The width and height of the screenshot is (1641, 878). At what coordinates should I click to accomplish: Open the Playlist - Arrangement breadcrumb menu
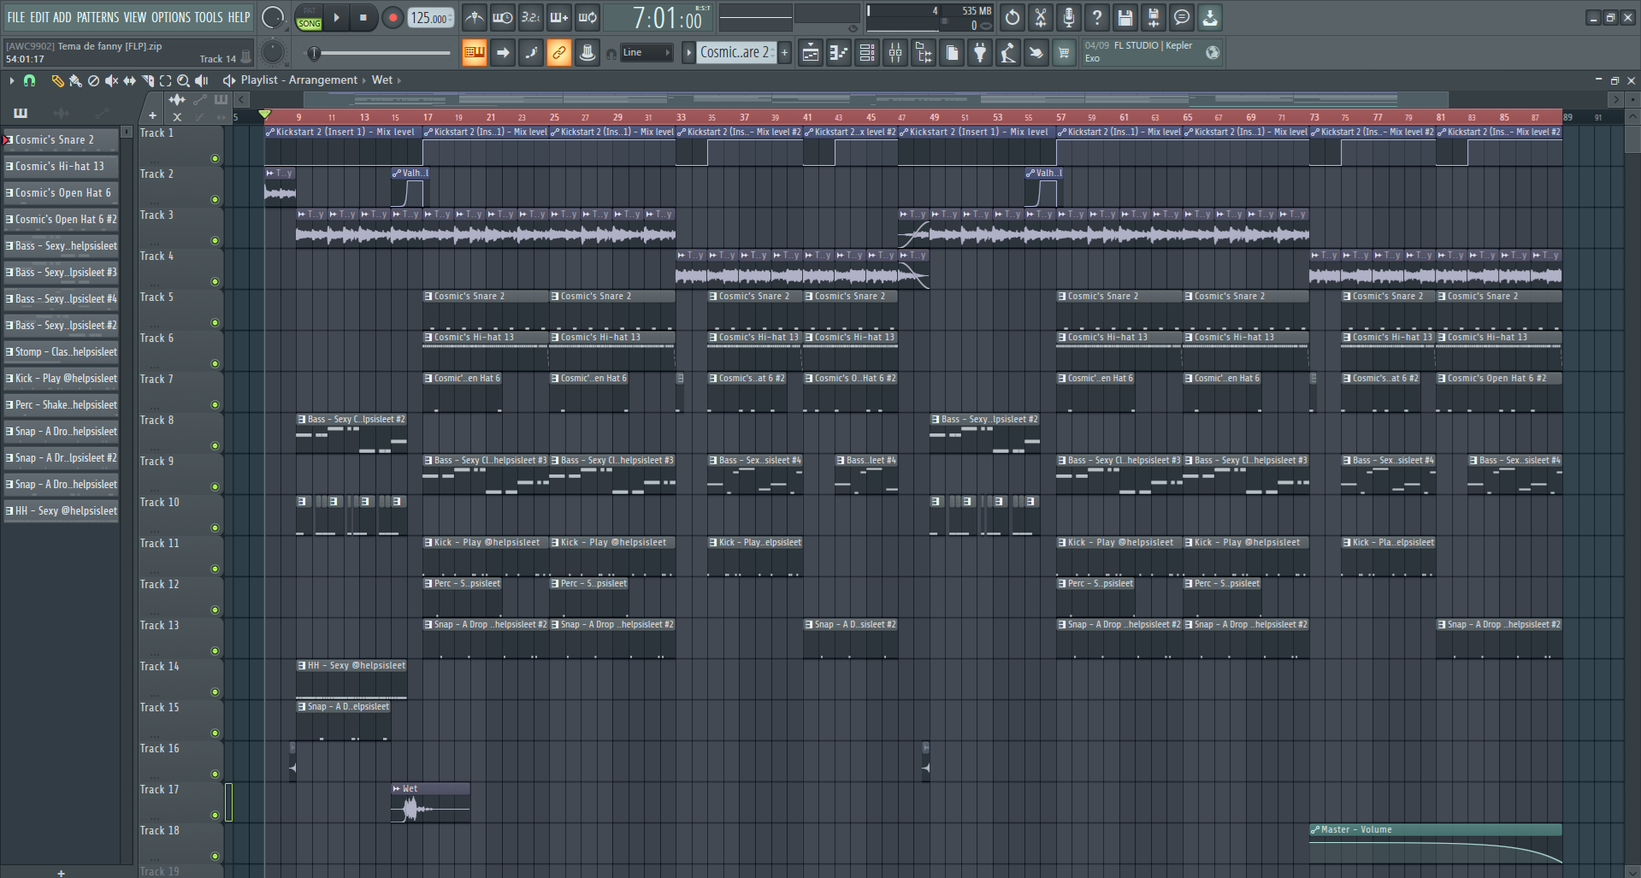(x=298, y=80)
